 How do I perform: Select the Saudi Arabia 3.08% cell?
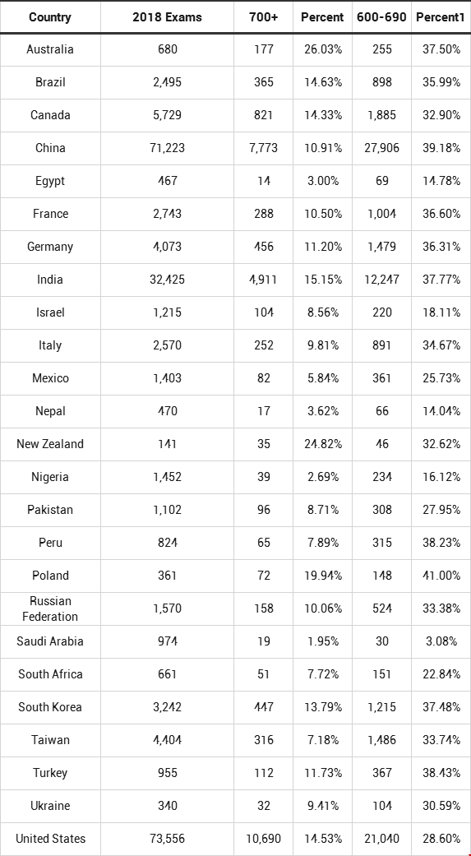pos(441,641)
